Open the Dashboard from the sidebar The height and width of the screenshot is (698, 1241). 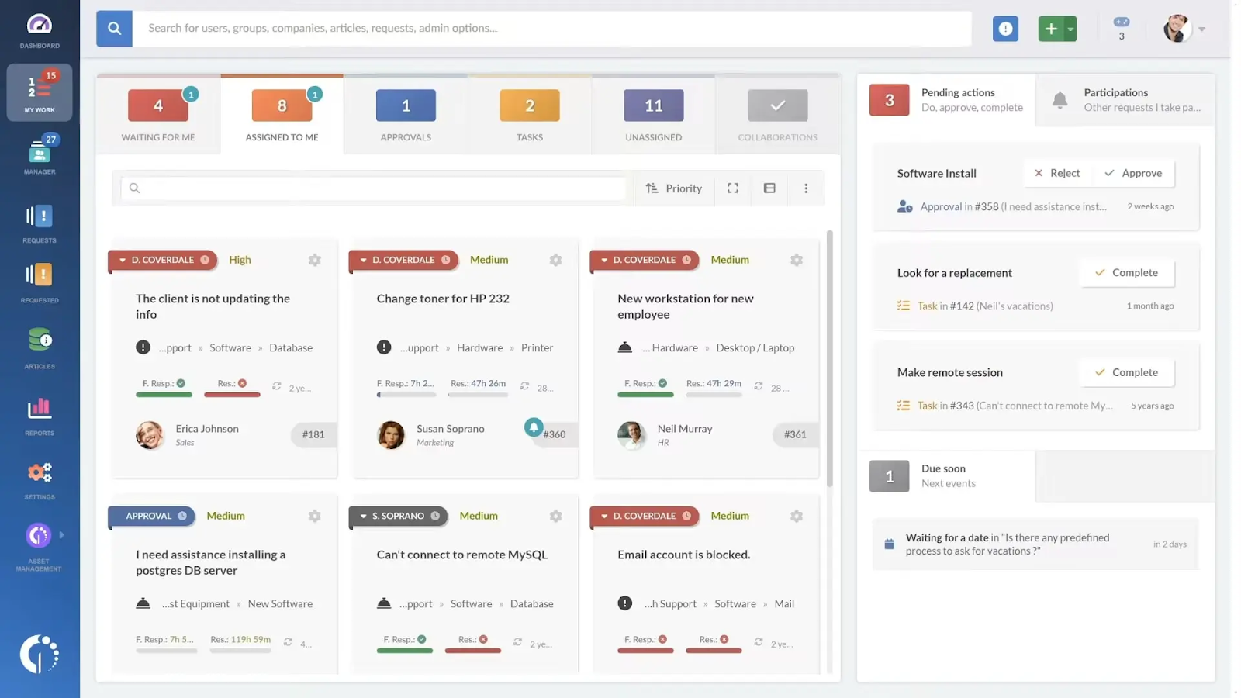point(39,30)
